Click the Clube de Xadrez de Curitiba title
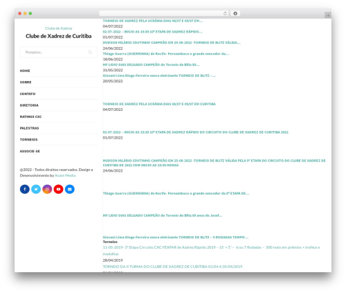The image size is (346, 293). 59,36
